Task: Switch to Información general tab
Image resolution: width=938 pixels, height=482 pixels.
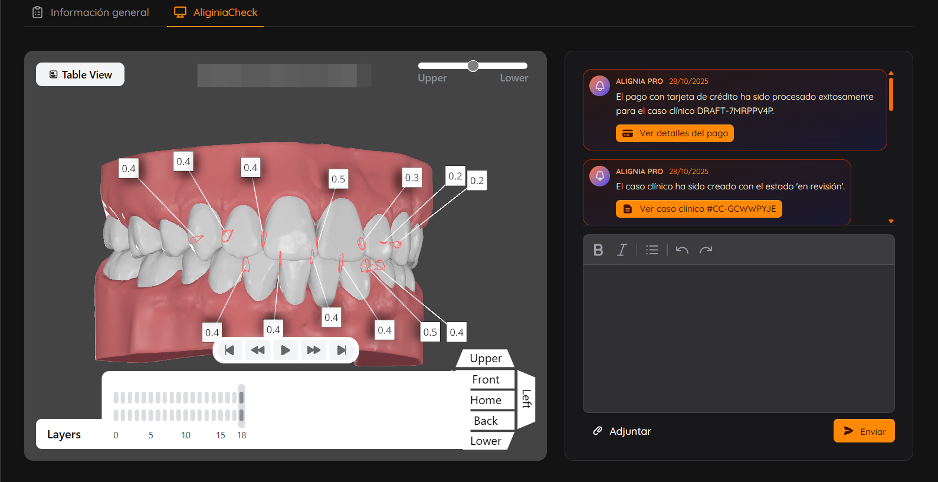Action: click(91, 12)
